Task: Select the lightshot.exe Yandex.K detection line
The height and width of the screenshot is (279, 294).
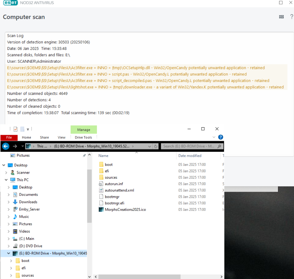Action: pyautogui.click(x=145, y=87)
